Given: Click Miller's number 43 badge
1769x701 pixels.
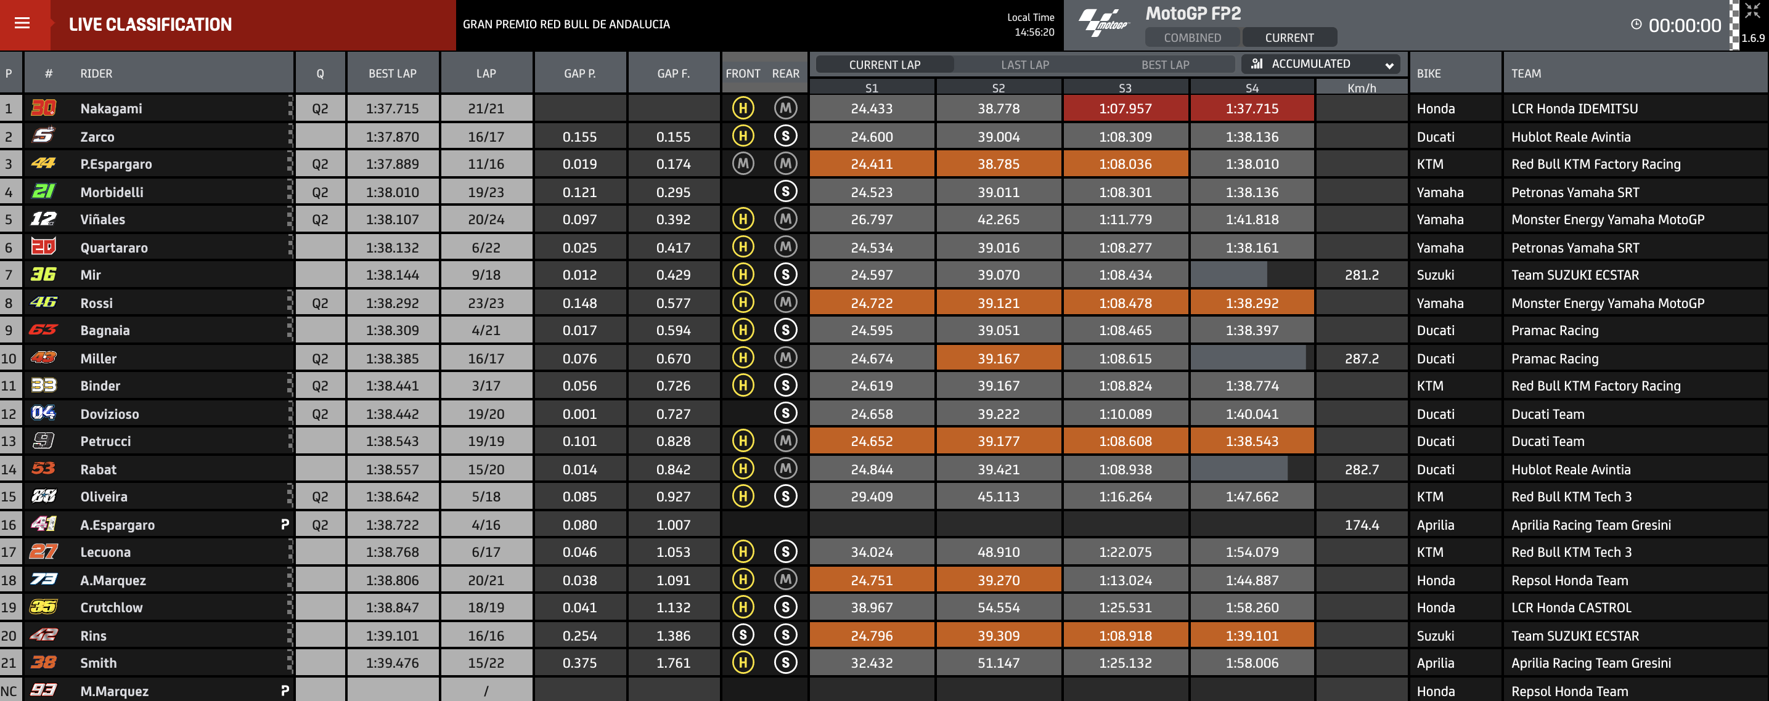Looking at the screenshot, I should coord(43,358).
